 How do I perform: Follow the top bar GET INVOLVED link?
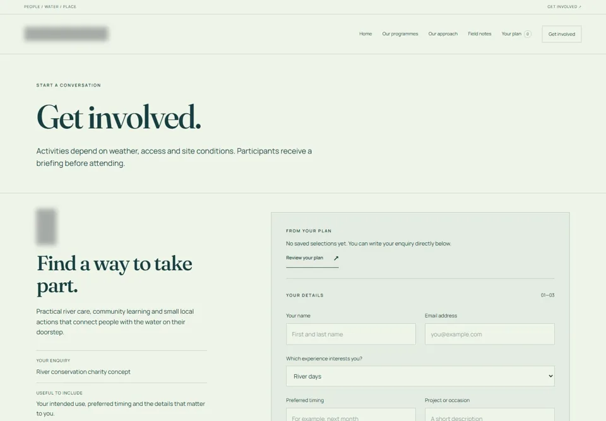pos(564,6)
